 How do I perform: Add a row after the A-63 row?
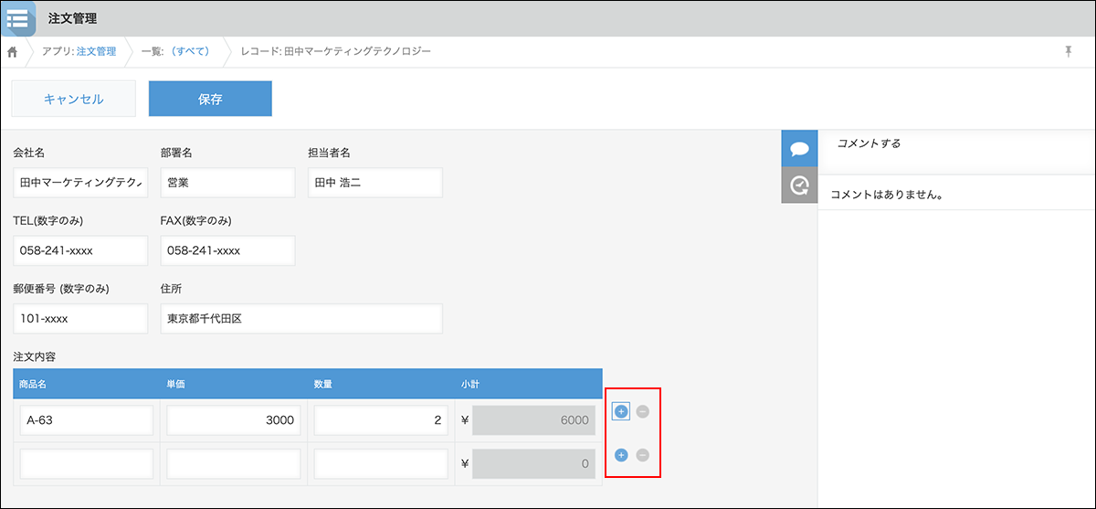(x=621, y=412)
